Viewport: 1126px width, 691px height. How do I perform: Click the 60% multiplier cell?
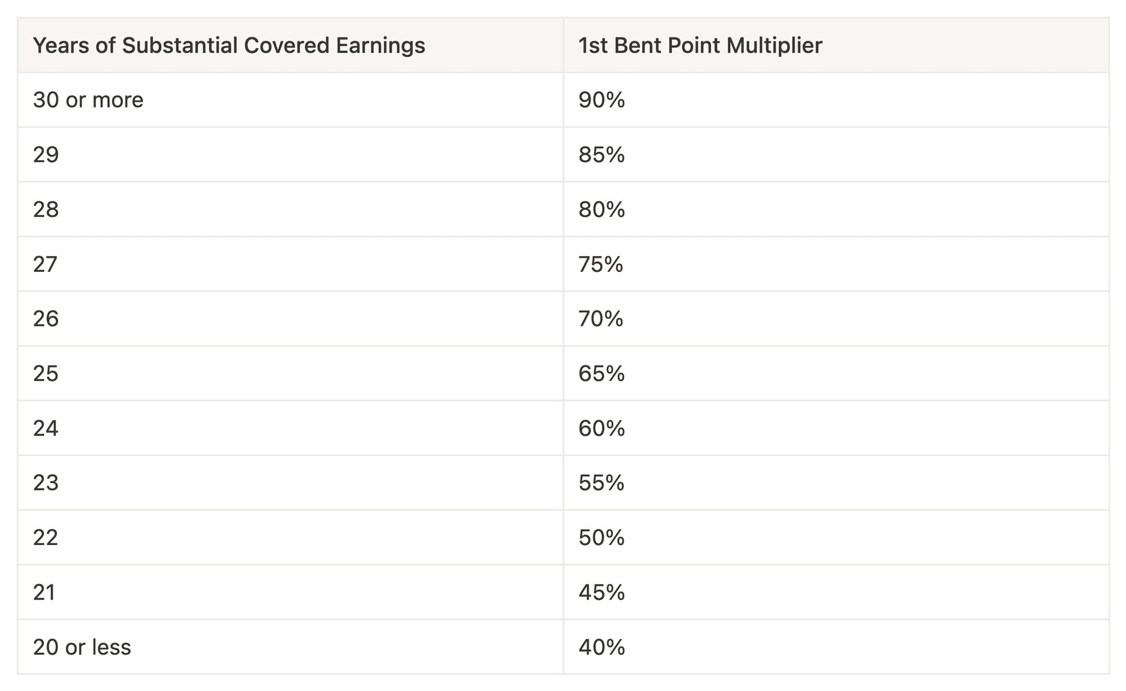[836, 428]
